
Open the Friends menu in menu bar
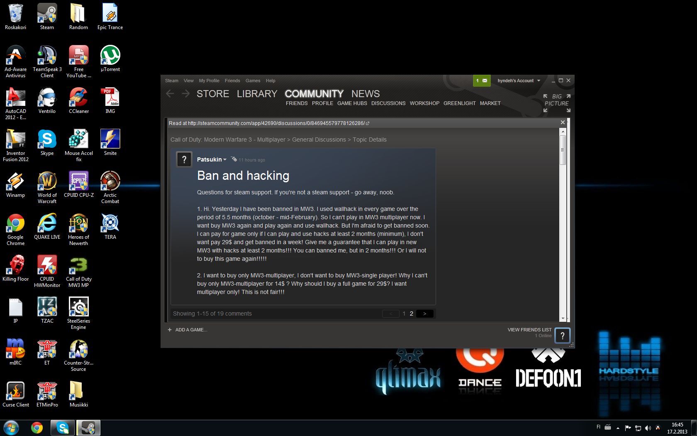pos(232,81)
